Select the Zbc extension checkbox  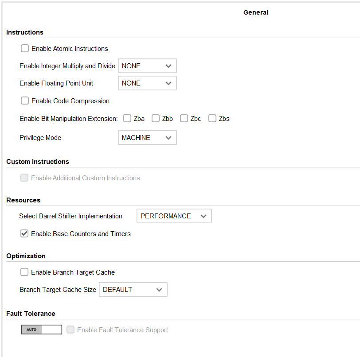click(x=184, y=119)
